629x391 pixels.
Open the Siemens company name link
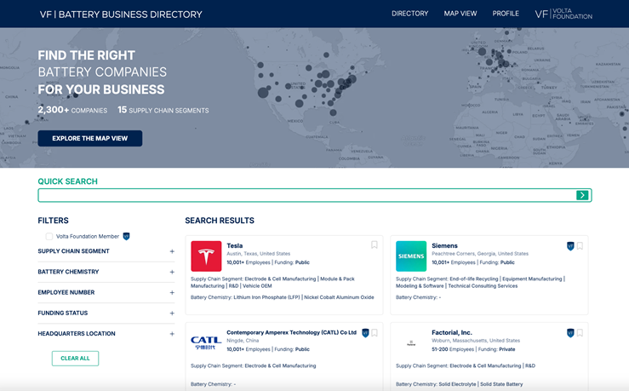(x=444, y=245)
